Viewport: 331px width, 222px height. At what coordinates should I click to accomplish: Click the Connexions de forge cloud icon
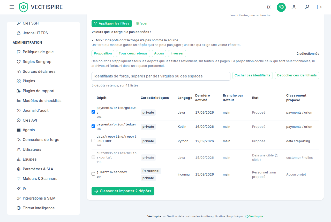pos(19,140)
